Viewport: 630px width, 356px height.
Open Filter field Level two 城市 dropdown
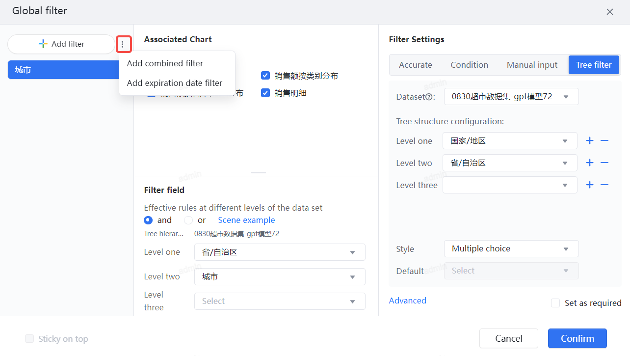pos(280,277)
